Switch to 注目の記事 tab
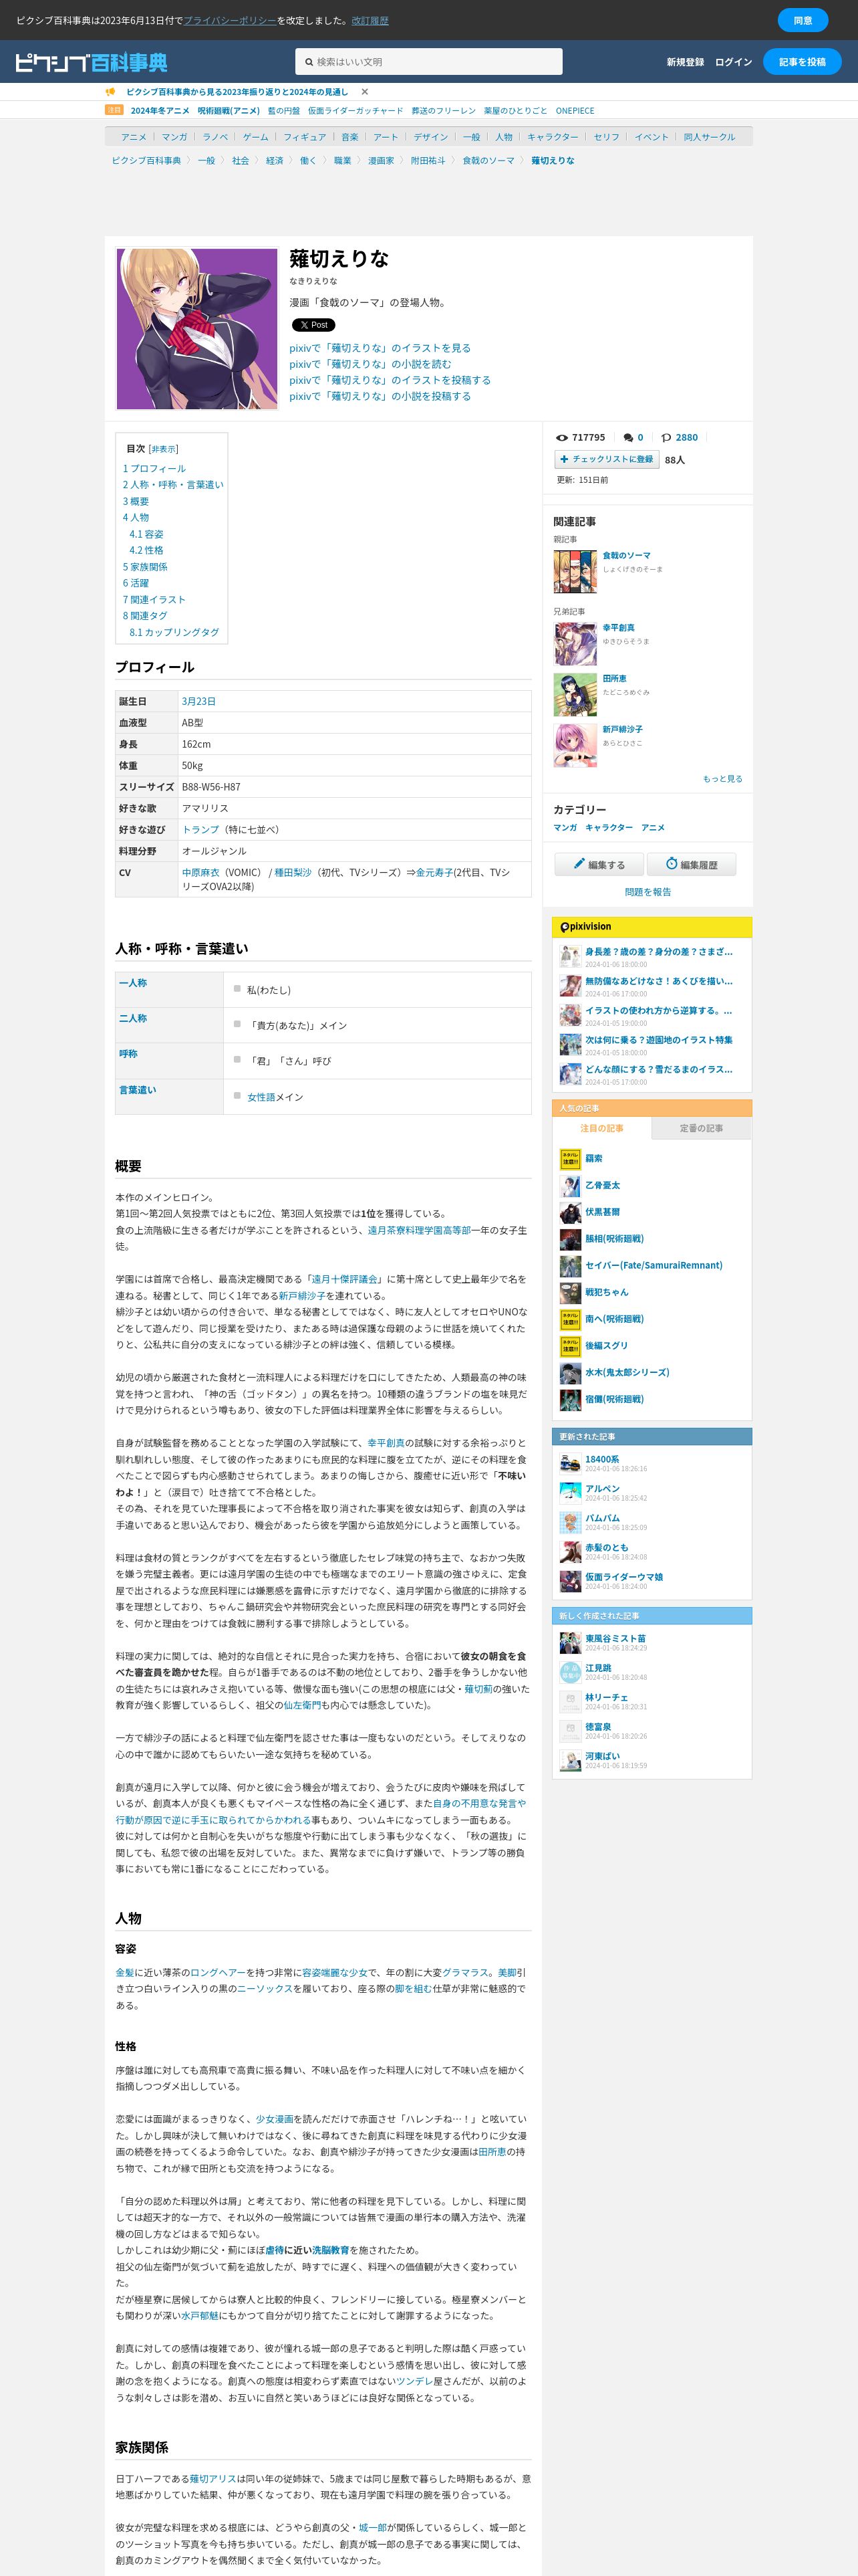Image resolution: width=858 pixels, height=2576 pixels. (602, 1128)
